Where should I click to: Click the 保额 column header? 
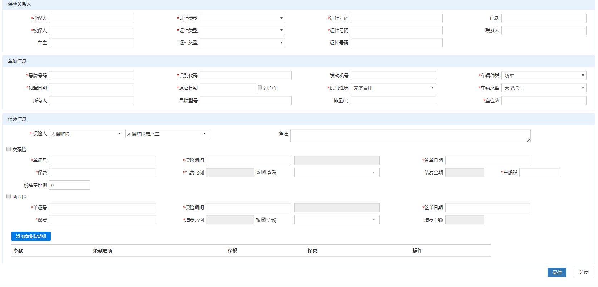(x=232, y=250)
